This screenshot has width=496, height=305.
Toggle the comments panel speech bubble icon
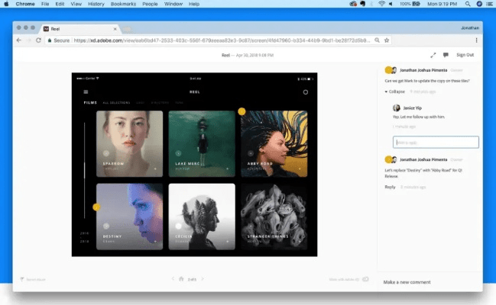446,55
